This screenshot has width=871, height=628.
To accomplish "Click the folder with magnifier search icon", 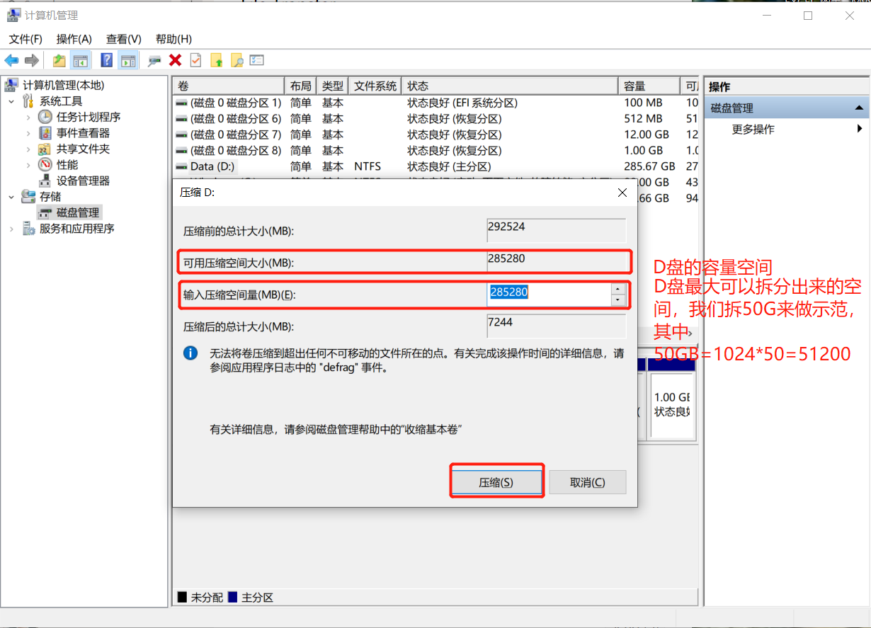I will [237, 61].
